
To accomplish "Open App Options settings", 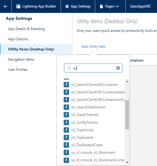I will [18, 39].
